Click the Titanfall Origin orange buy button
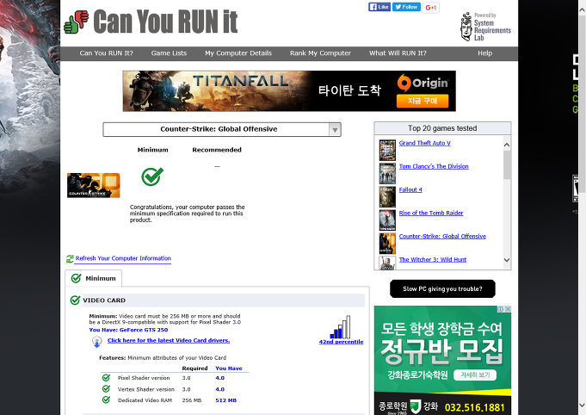Viewport: 586px width, 415px height. tap(423, 101)
